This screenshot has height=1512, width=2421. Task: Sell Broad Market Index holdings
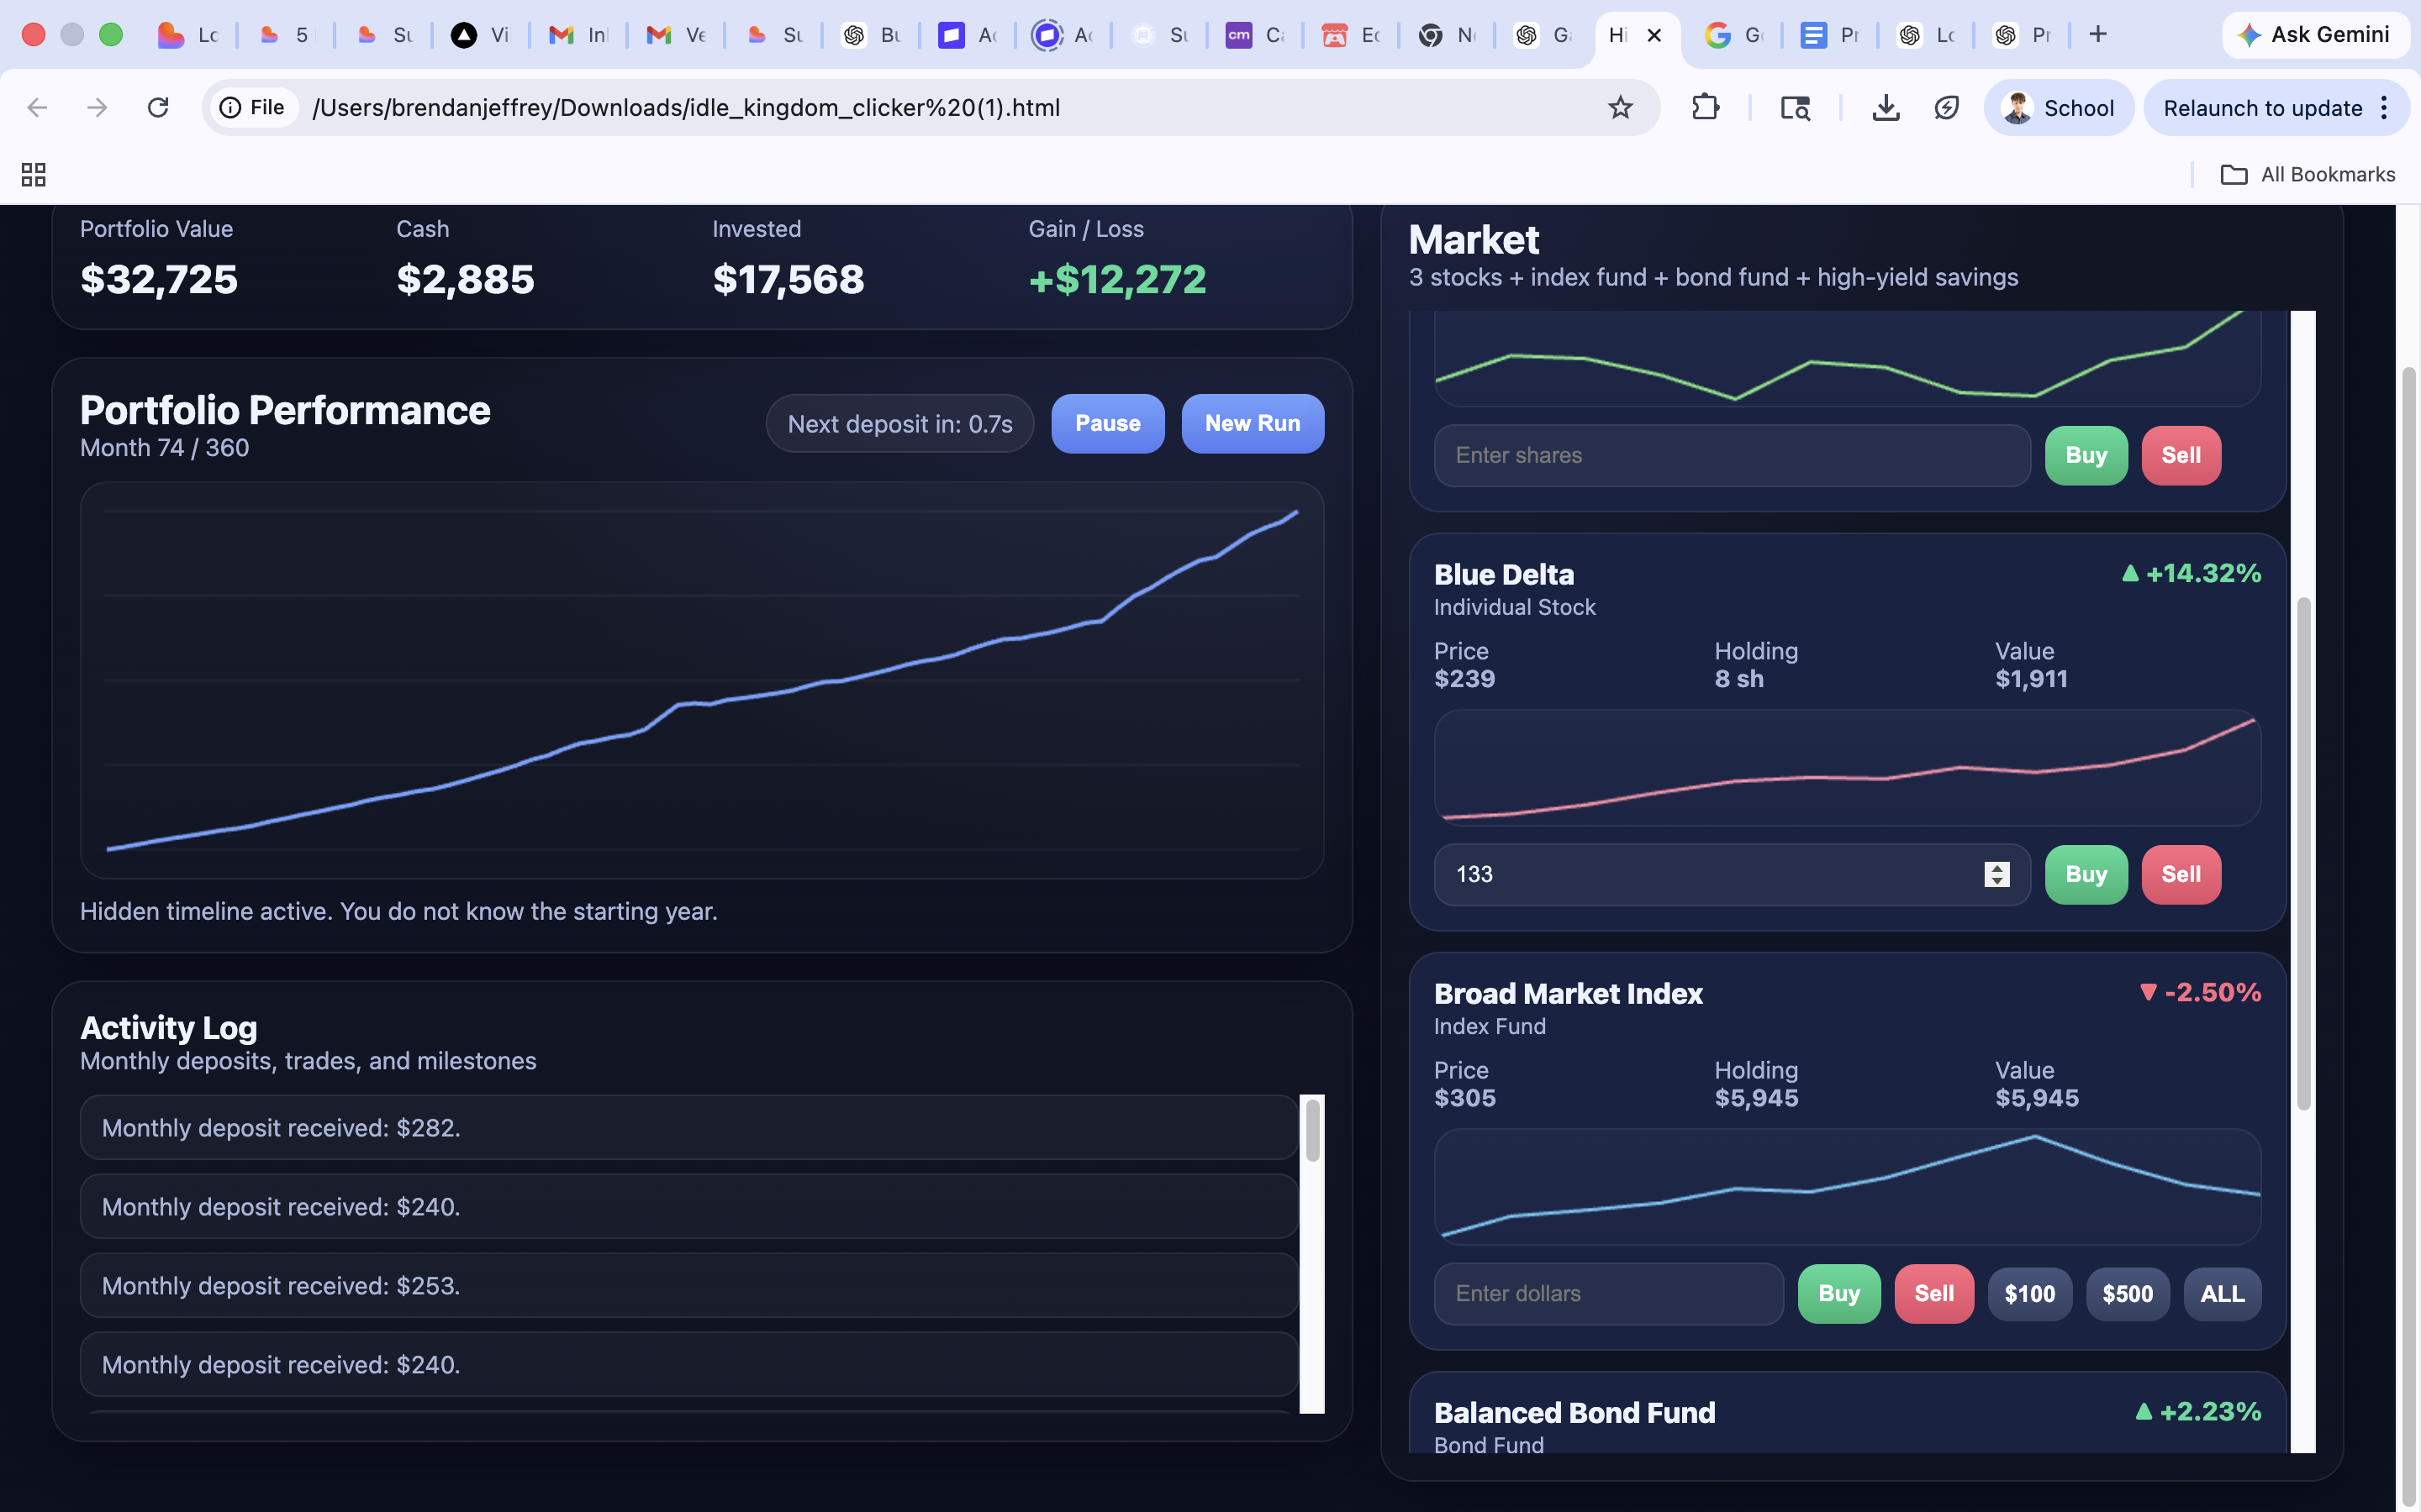1933,1293
